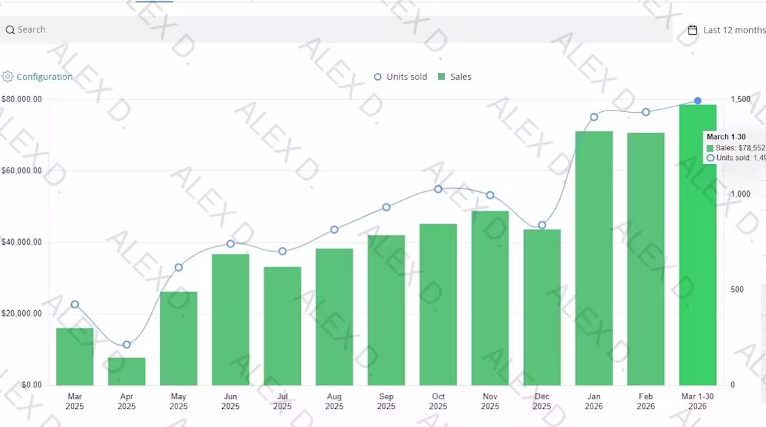Click the Aug 2025 units sold point

coord(334,230)
